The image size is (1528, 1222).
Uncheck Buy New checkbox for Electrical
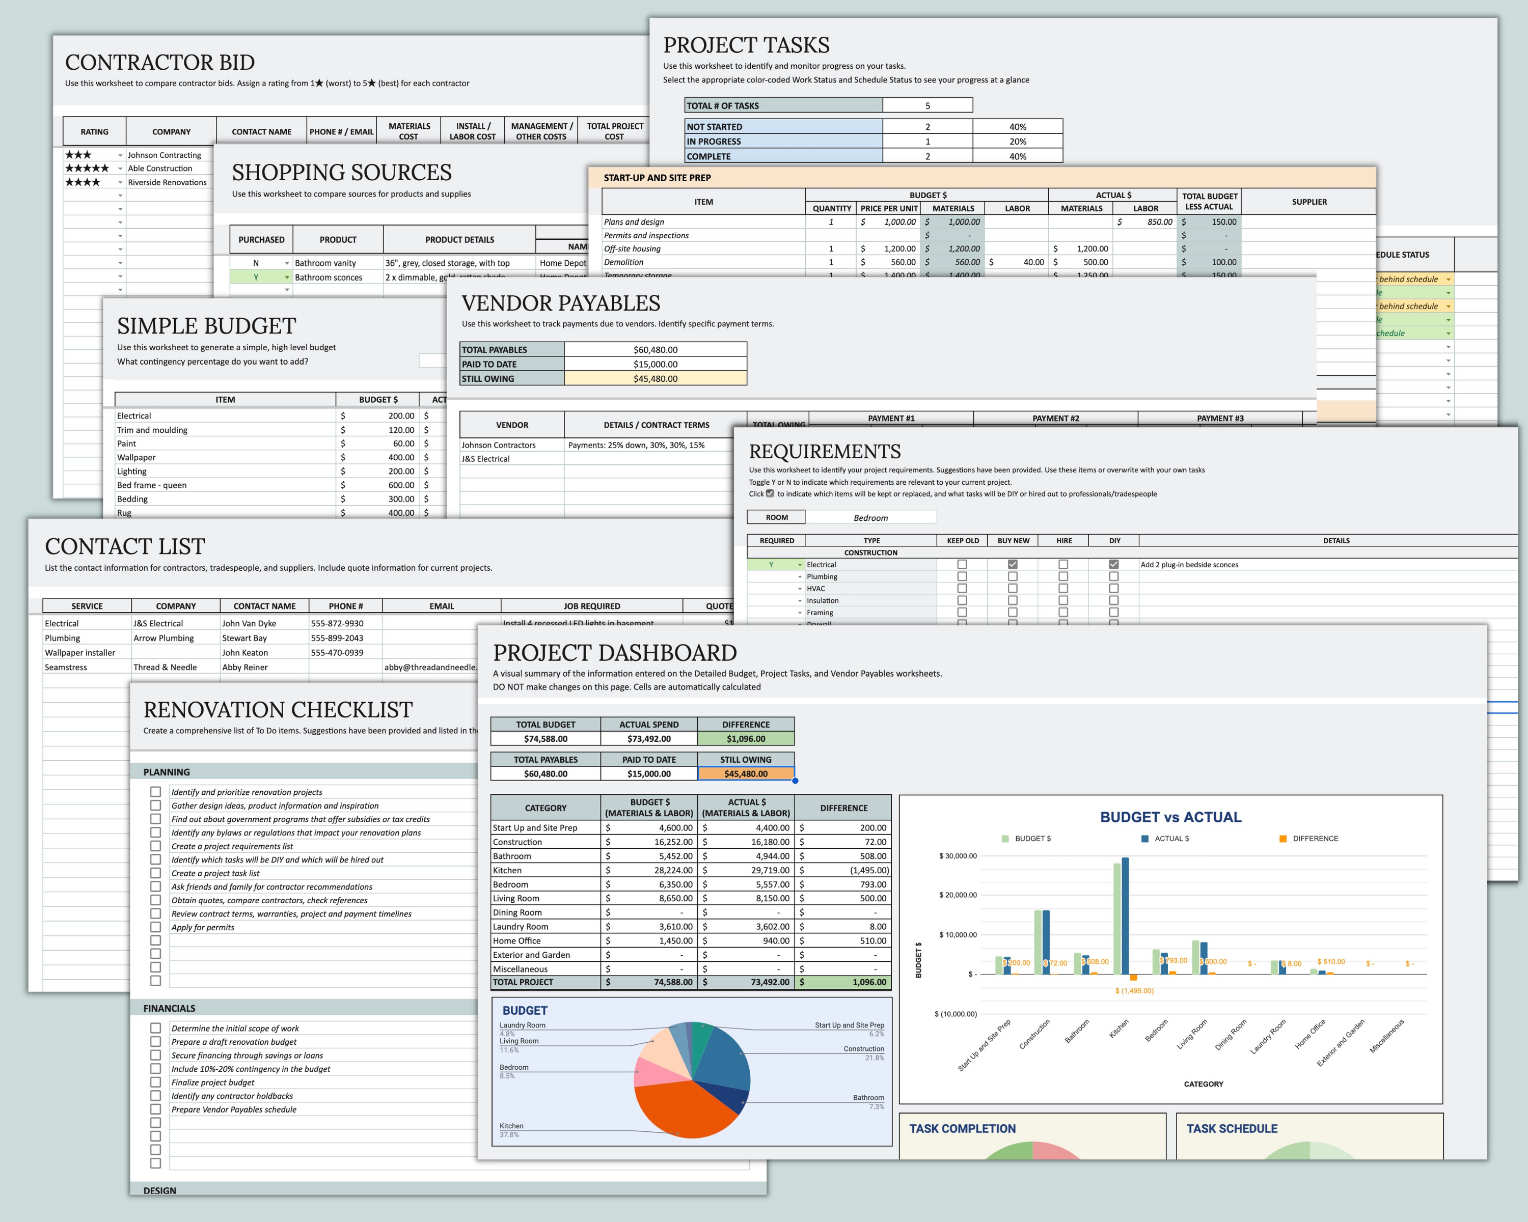tap(1013, 565)
